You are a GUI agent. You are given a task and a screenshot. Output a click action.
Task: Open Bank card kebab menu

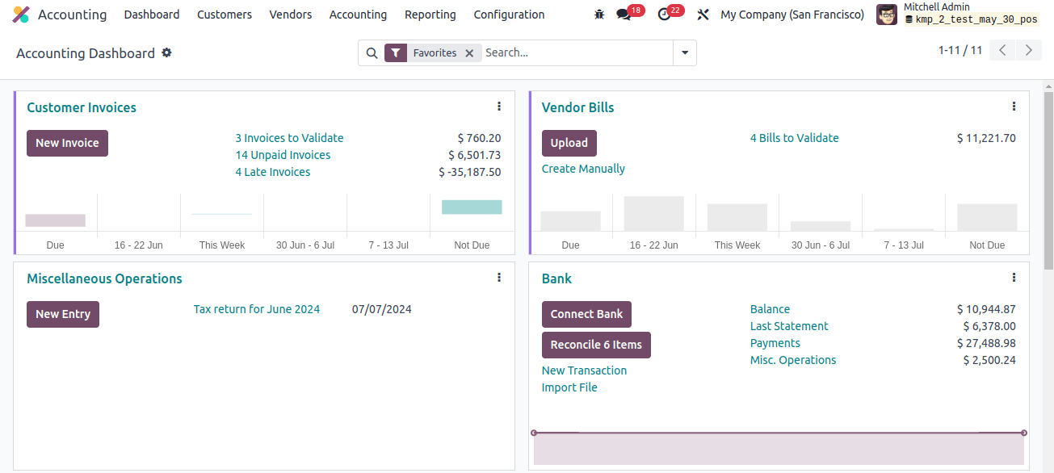pyautogui.click(x=1014, y=278)
